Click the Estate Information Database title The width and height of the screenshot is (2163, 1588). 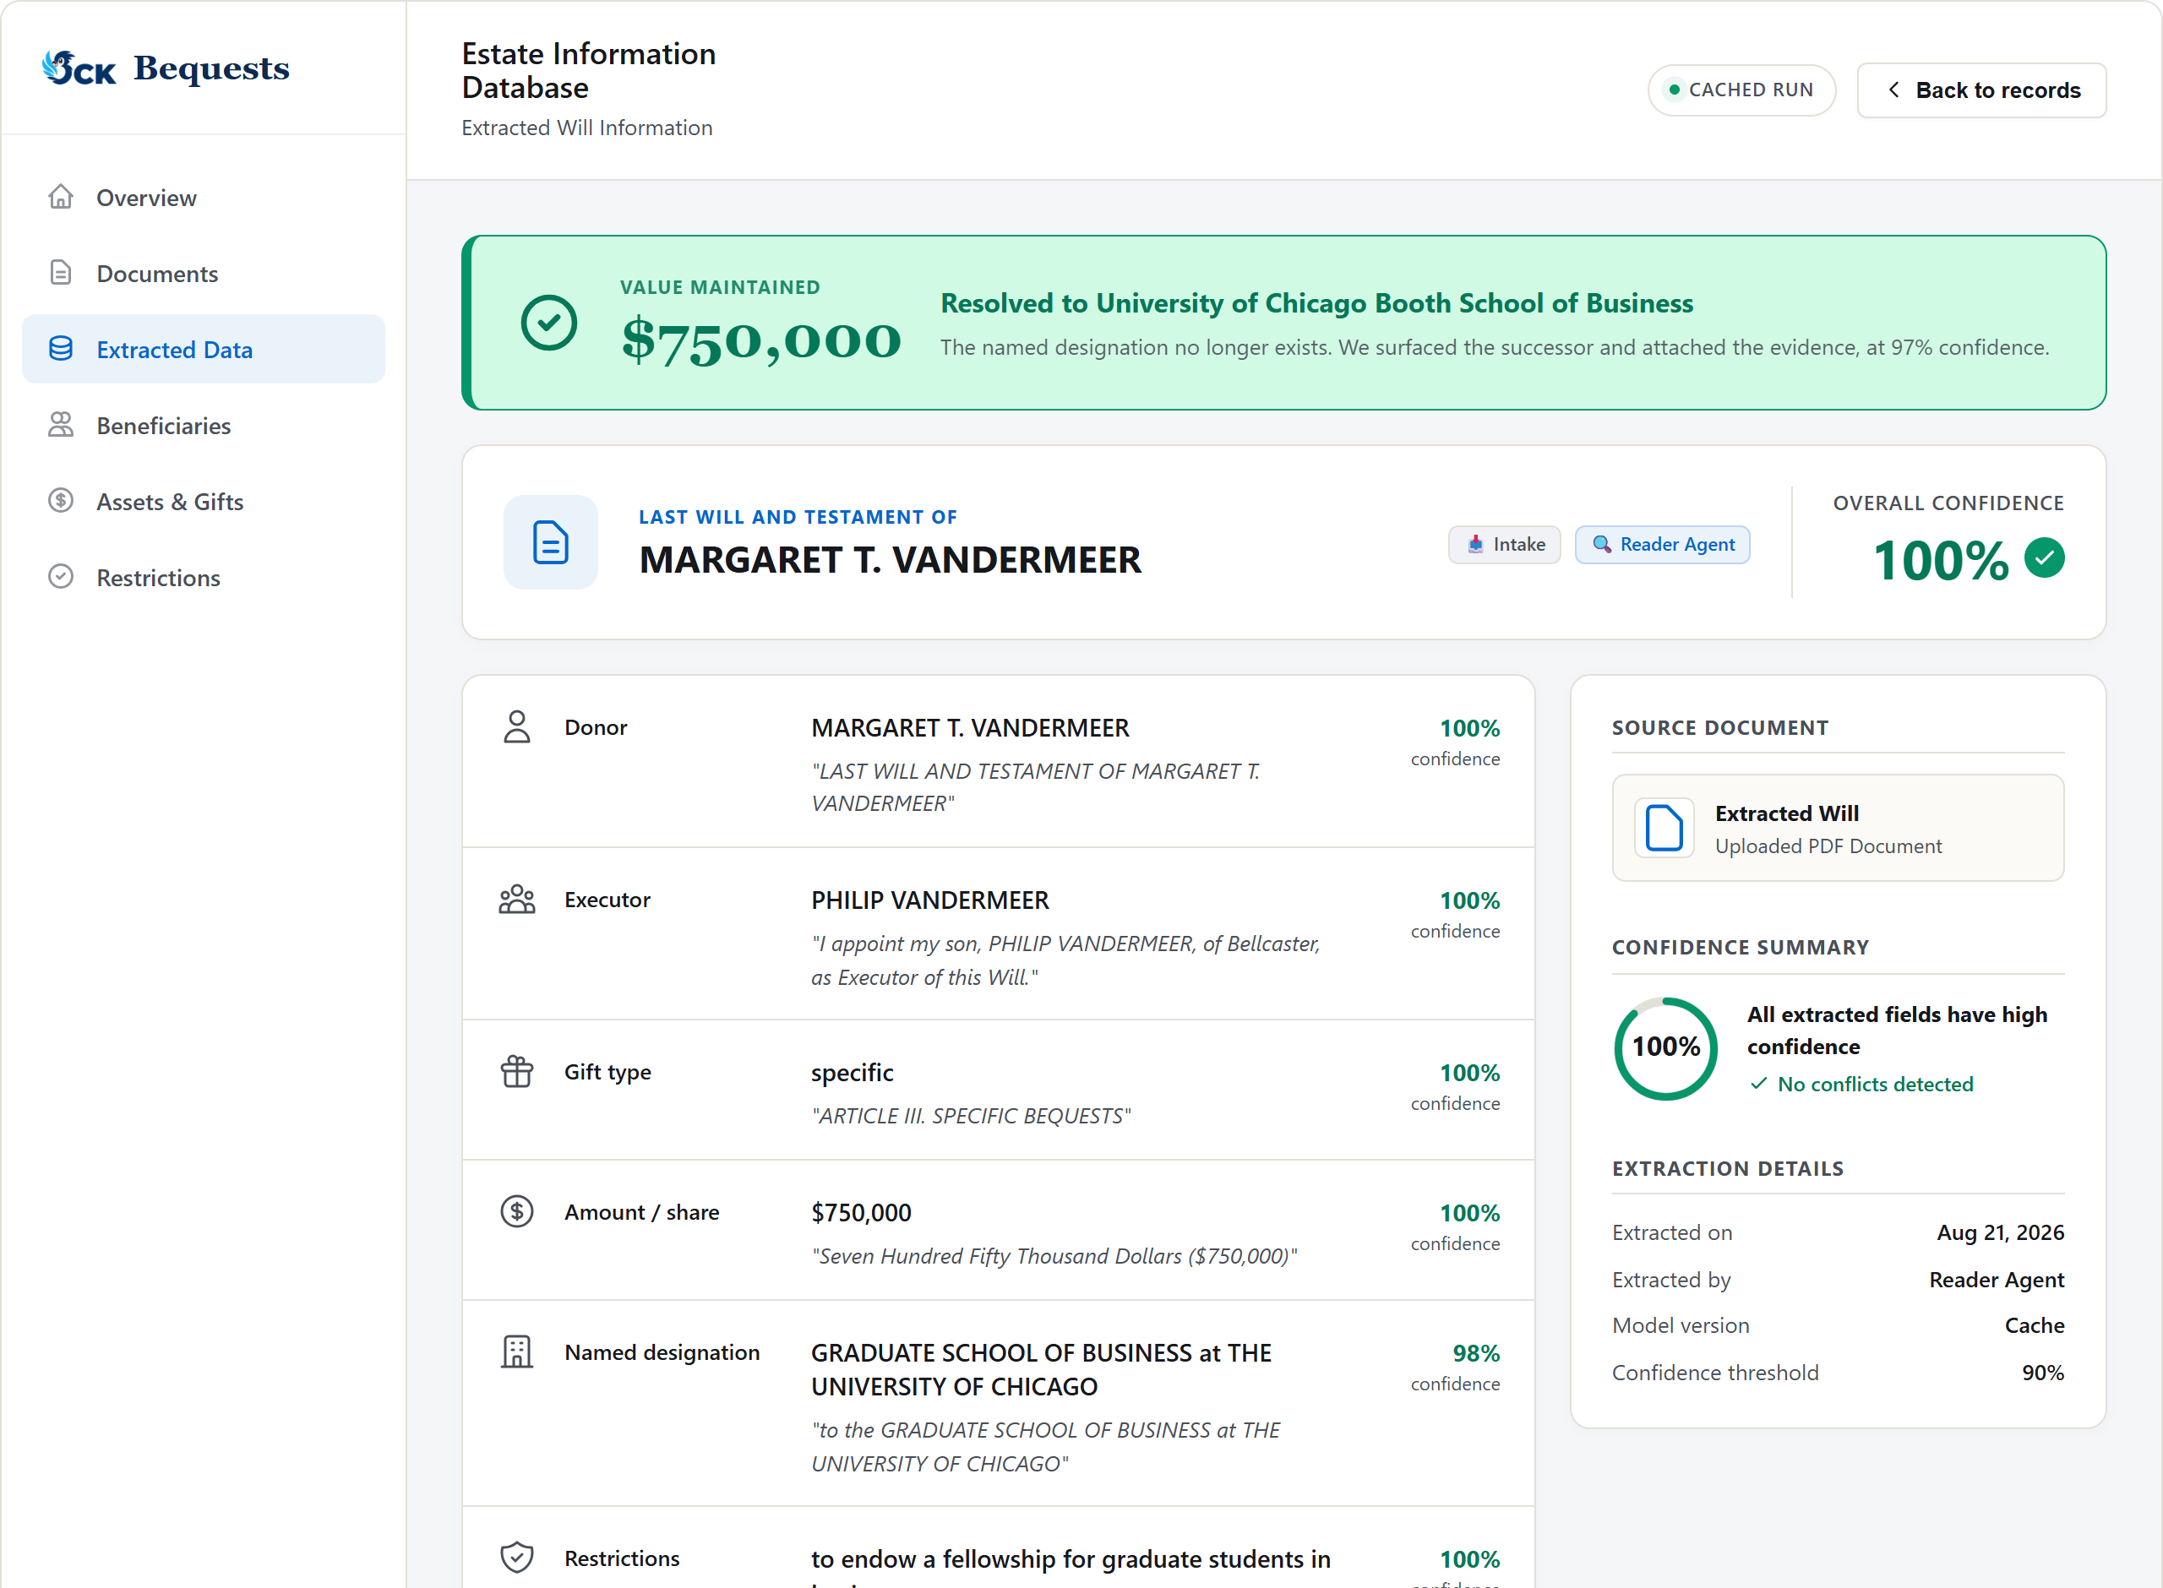(588, 70)
